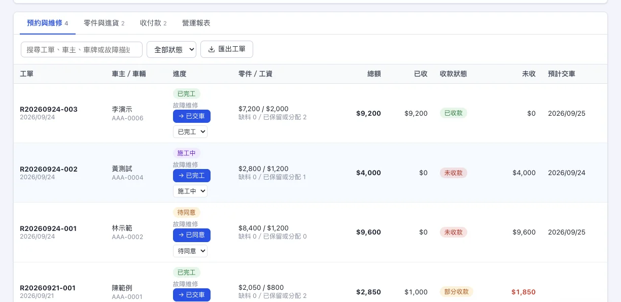Select work order R20260921-001
The width and height of the screenshot is (621, 302).
pyautogui.click(x=48, y=288)
